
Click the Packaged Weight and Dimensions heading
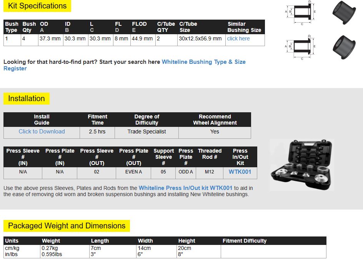click(x=67, y=226)
